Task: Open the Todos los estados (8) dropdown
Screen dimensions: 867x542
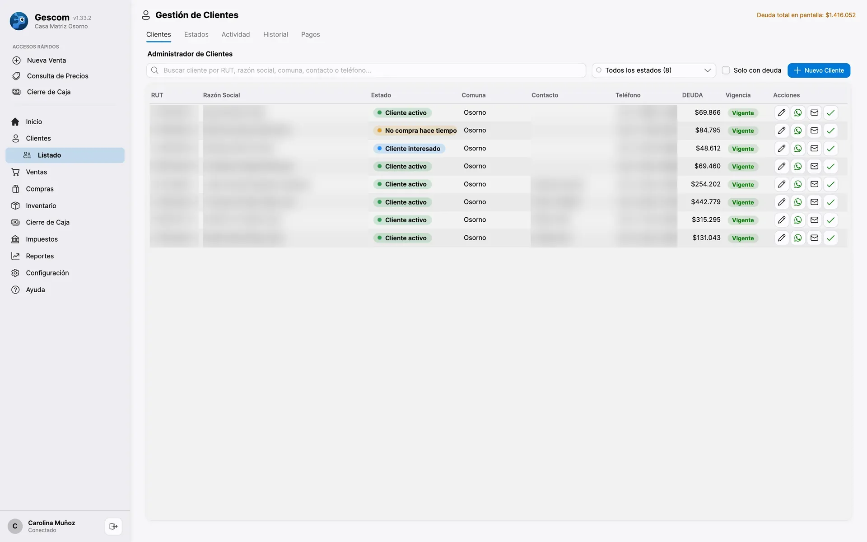Action: (x=654, y=70)
